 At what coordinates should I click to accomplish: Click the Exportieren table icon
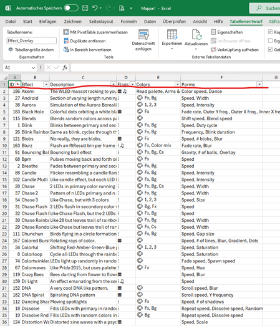point(172,34)
